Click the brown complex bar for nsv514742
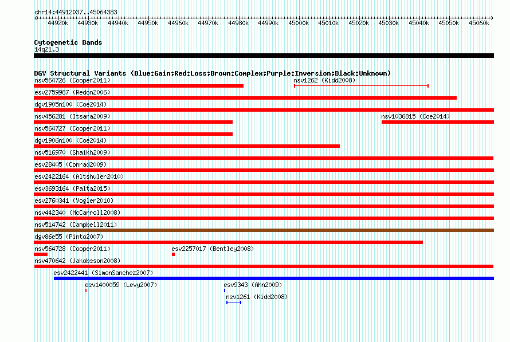510x342 pixels. pyautogui.click(x=264, y=230)
